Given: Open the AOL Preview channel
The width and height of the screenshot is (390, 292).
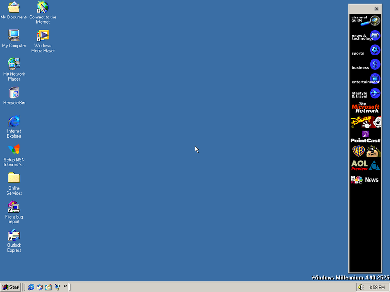Looking at the screenshot, I should (x=365, y=165).
